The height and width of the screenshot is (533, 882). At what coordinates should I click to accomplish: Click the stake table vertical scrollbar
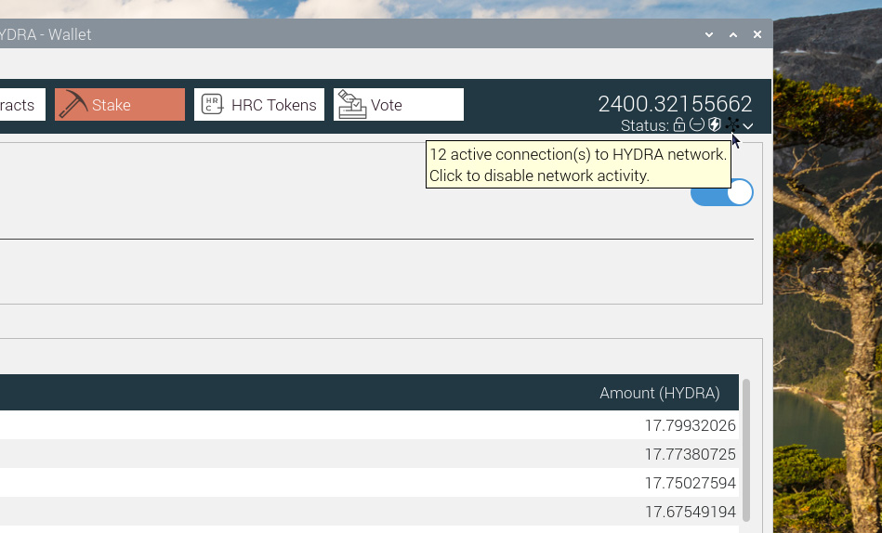745,450
